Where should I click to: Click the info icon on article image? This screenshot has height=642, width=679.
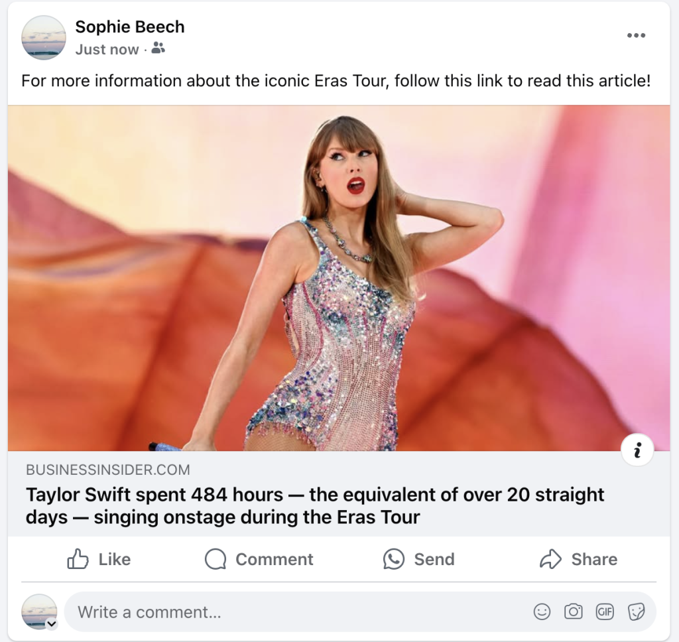637,452
